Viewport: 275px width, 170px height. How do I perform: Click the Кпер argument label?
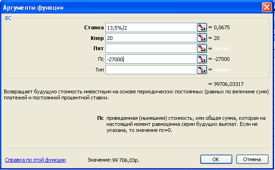tap(97, 38)
